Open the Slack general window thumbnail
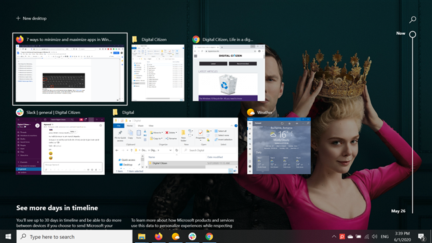 (60, 146)
